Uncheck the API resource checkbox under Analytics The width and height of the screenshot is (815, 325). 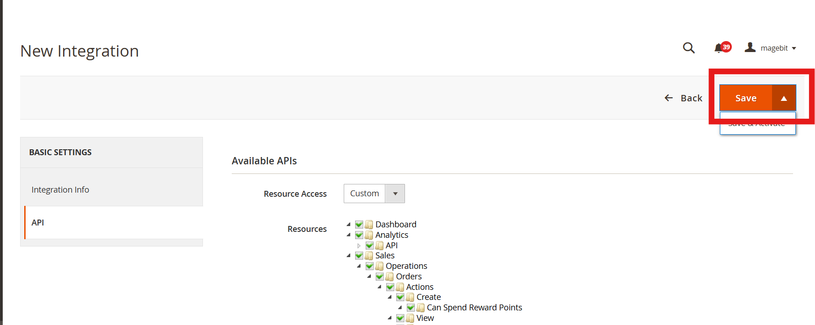click(x=370, y=246)
